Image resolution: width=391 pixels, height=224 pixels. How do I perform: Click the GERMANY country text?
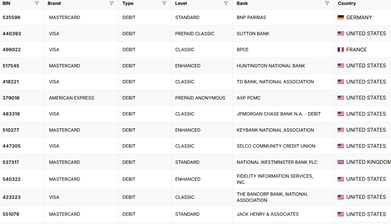pyautogui.click(x=359, y=18)
